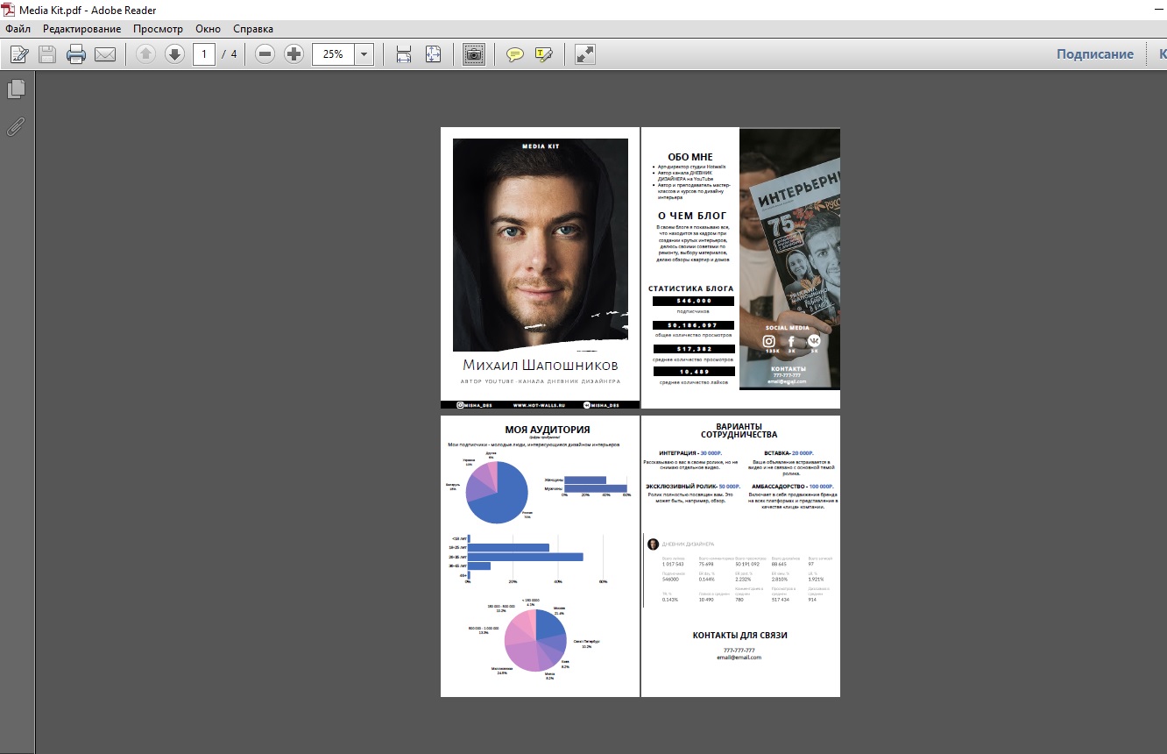
Task: Click the О ЧЕМ БЛОГ heading
Action: click(x=692, y=215)
